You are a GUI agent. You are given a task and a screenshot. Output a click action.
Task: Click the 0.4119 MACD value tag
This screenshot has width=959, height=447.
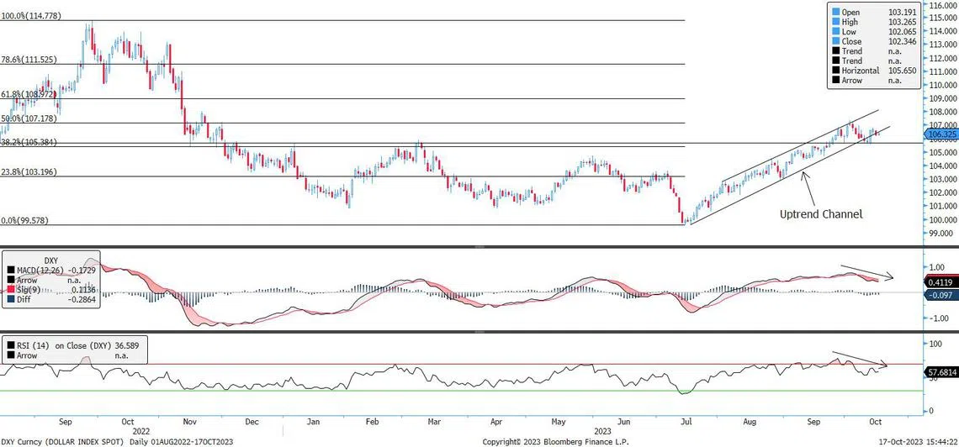(x=940, y=283)
